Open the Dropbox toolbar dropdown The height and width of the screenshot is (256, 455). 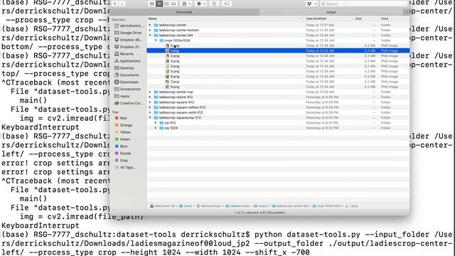pyautogui.click(x=311, y=4)
